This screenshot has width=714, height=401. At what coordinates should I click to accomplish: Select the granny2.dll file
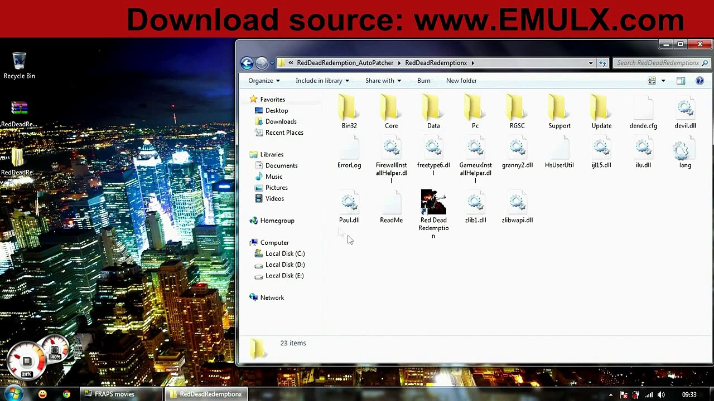point(517,153)
